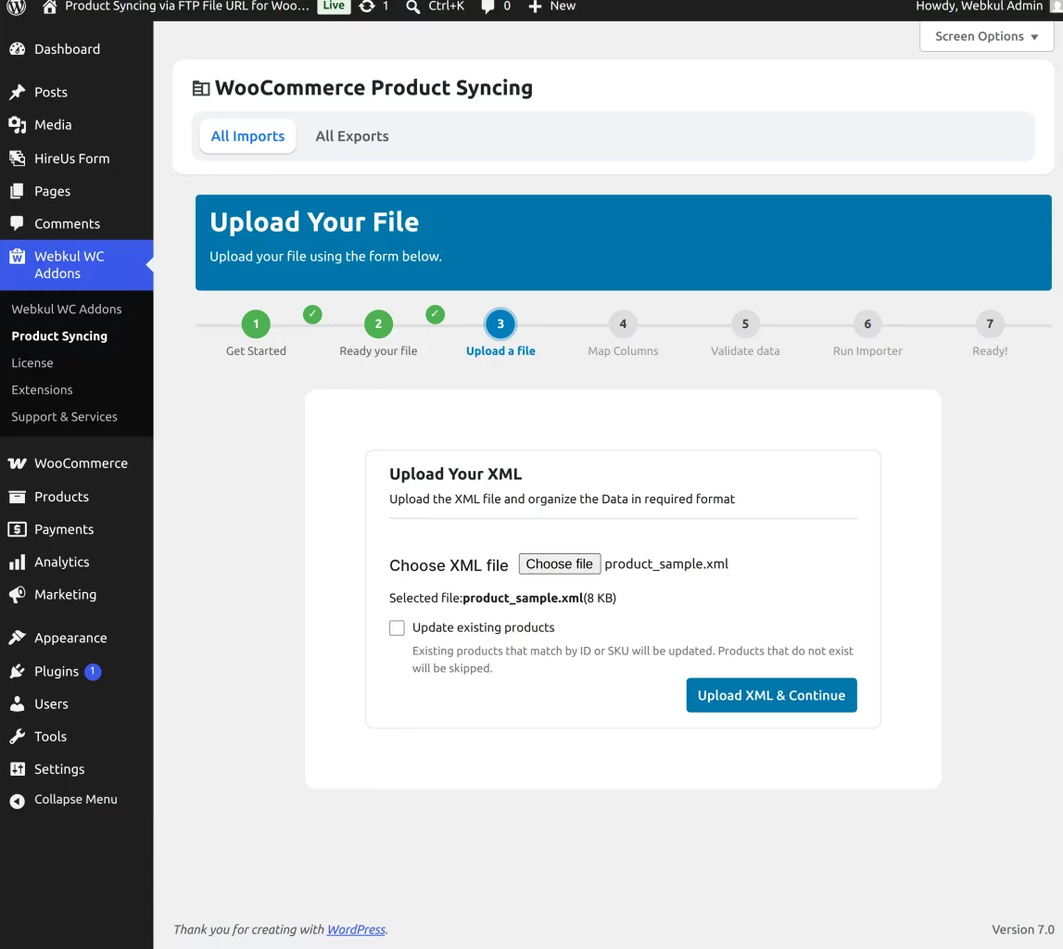Click the Media icon in sidebar
Image resolution: width=1063 pixels, height=949 pixels.
click(x=18, y=125)
